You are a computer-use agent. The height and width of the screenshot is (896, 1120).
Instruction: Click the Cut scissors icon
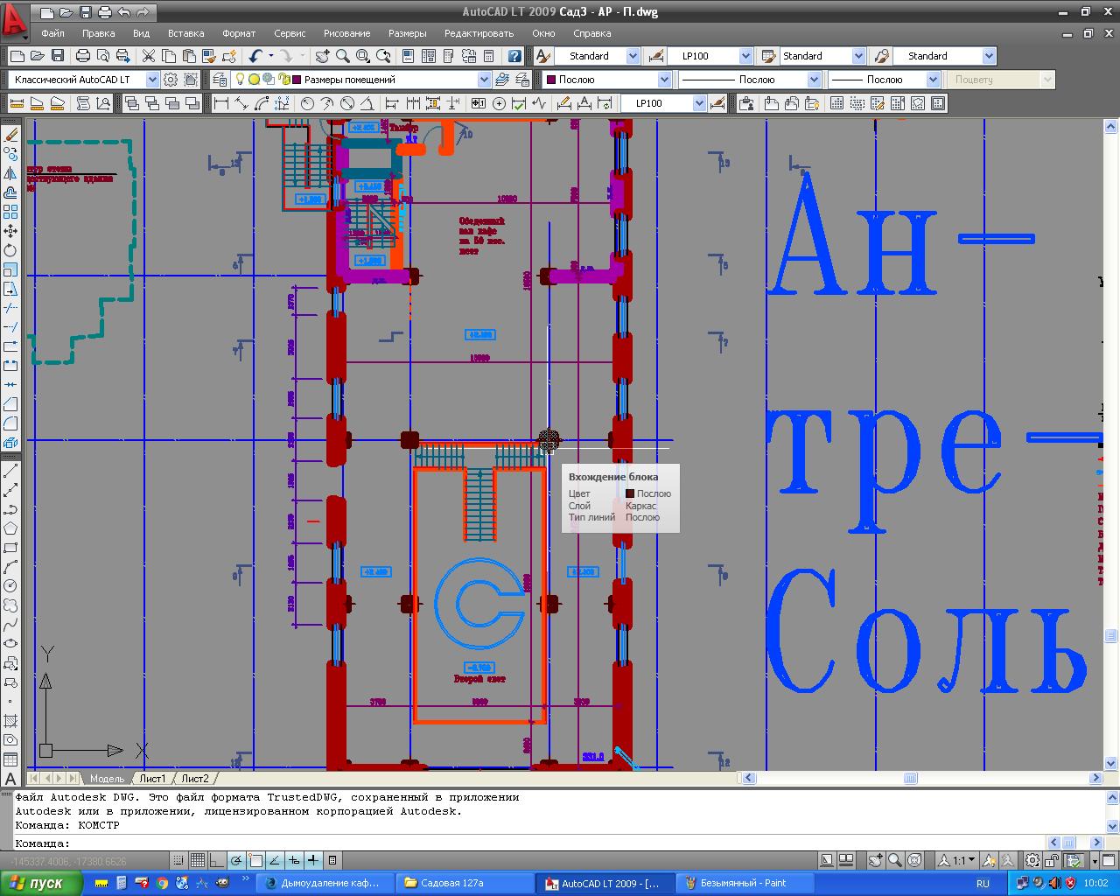coord(148,56)
